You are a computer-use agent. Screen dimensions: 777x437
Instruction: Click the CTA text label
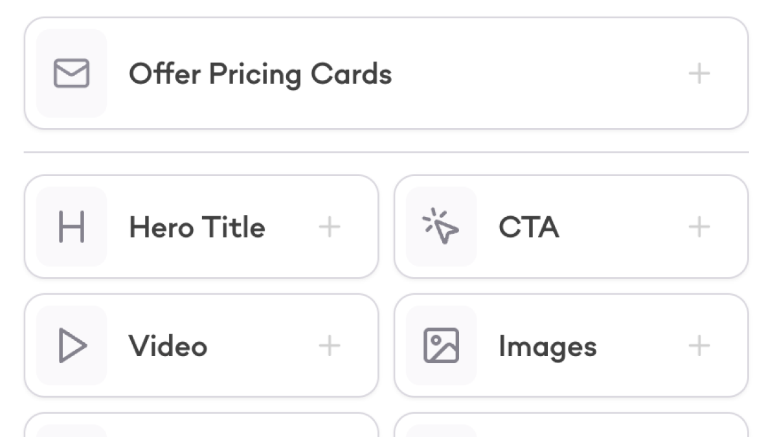click(x=528, y=227)
